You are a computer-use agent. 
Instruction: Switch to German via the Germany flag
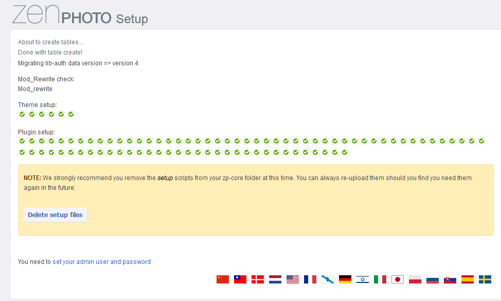tap(345, 279)
